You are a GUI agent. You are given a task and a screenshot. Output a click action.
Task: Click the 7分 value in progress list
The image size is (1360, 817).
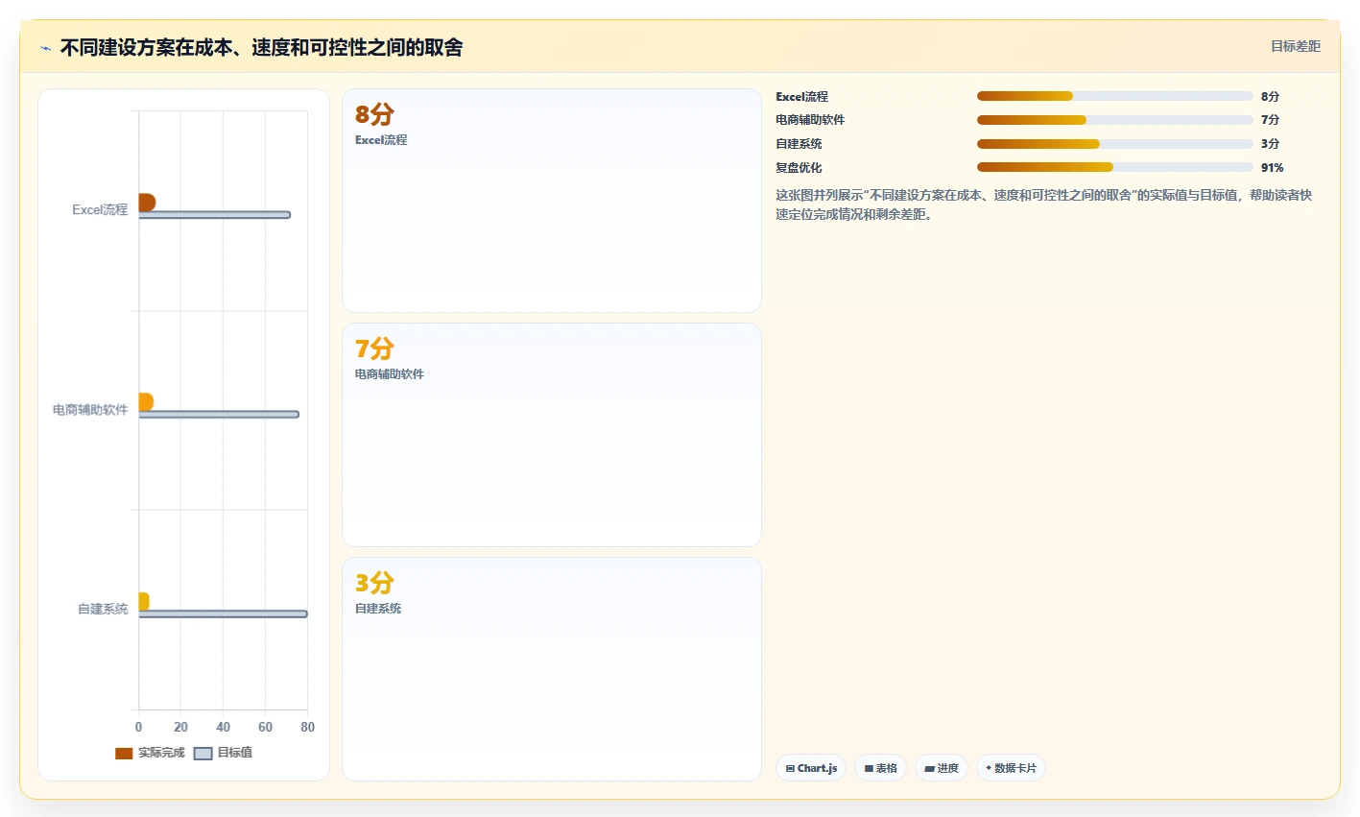point(1270,120)
